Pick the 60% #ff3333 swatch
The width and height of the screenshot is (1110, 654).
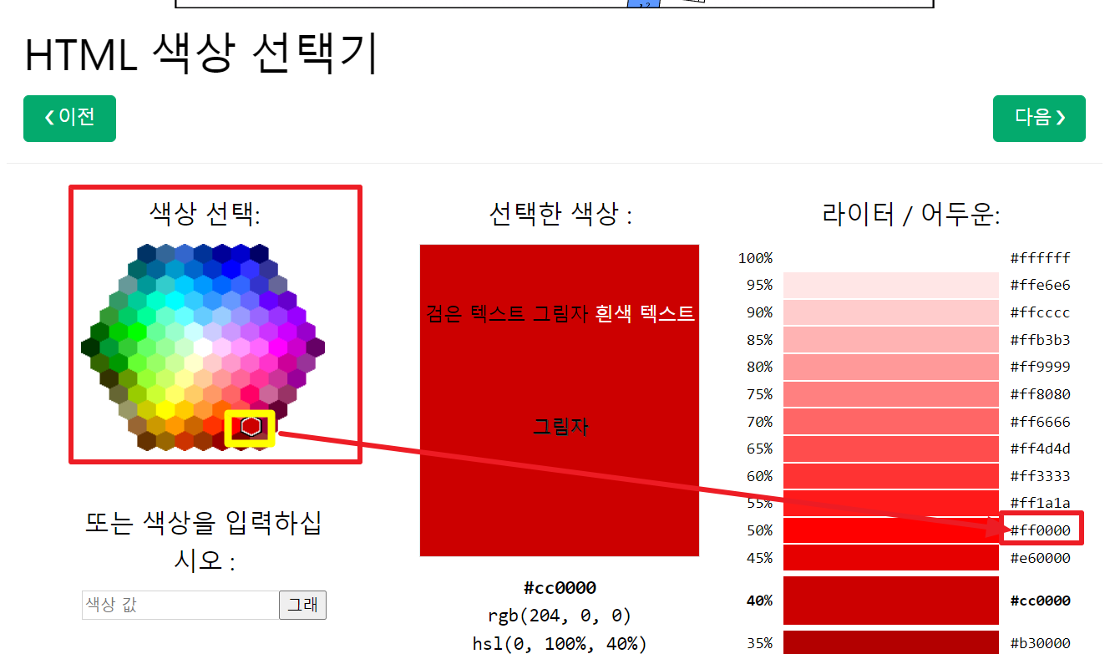[x=890, y=476]
